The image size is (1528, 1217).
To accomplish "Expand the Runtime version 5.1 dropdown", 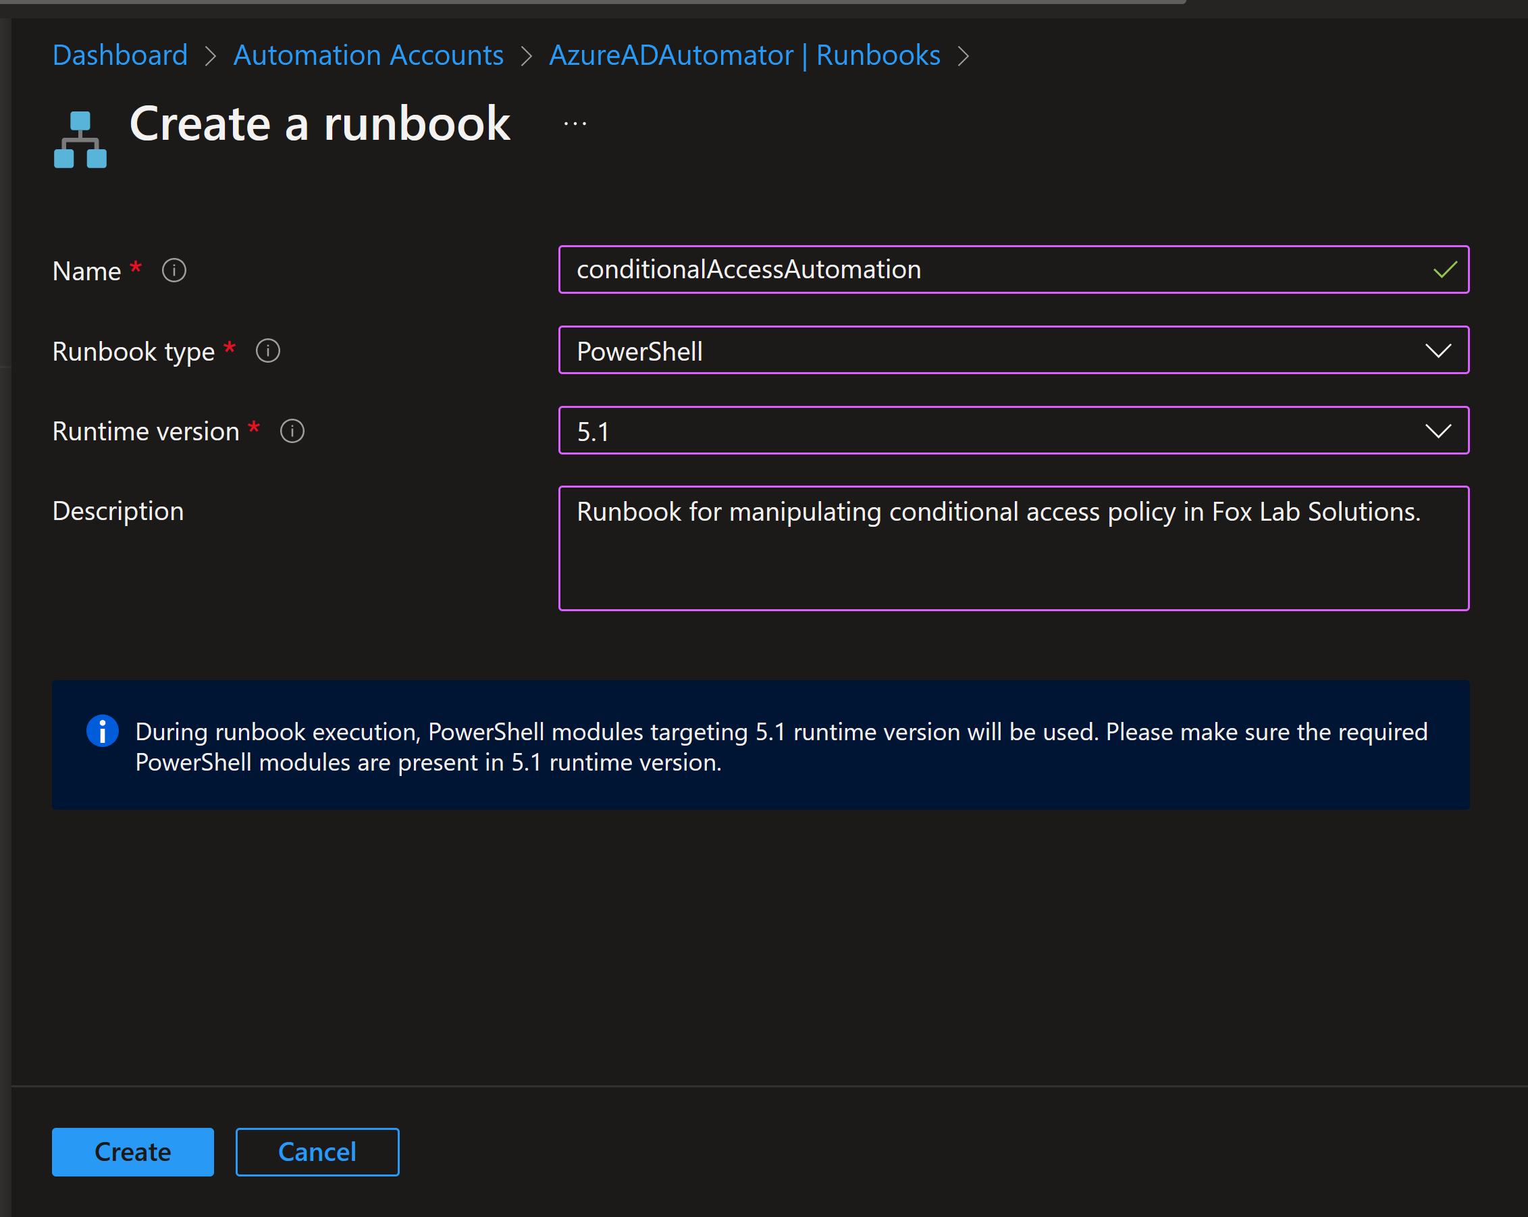I will coord(1013,430).
